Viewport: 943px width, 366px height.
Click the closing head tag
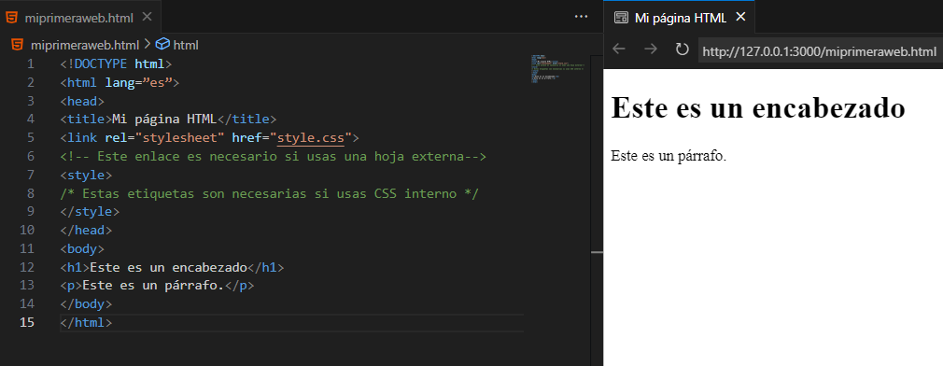tap(86, 231)
